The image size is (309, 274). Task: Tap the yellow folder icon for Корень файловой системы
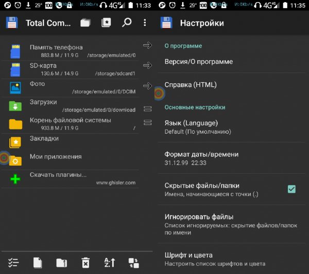coord(15,124)
